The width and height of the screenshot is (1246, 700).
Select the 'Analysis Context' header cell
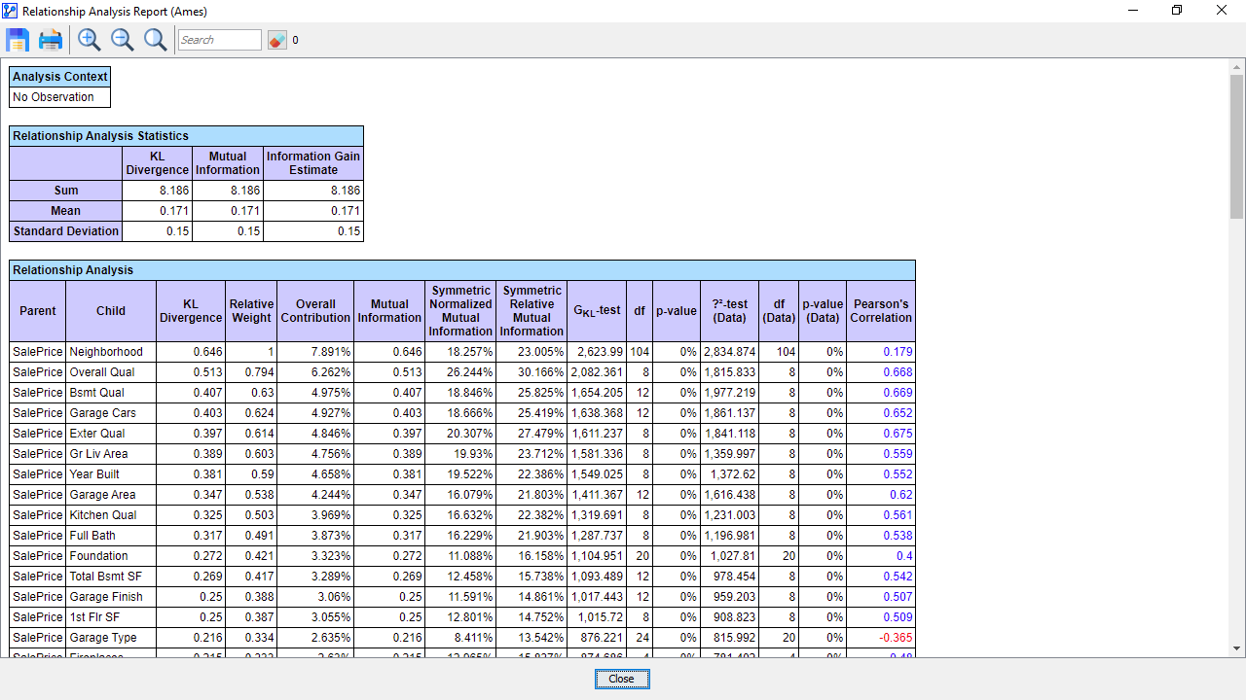[60, 77]
